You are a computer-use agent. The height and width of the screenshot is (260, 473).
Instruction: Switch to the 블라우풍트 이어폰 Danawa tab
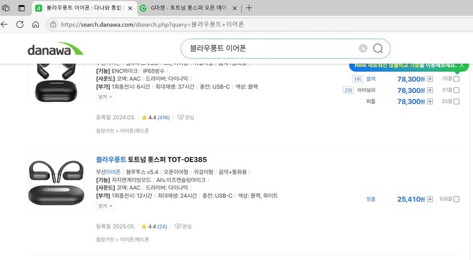[x=84, y=8]
